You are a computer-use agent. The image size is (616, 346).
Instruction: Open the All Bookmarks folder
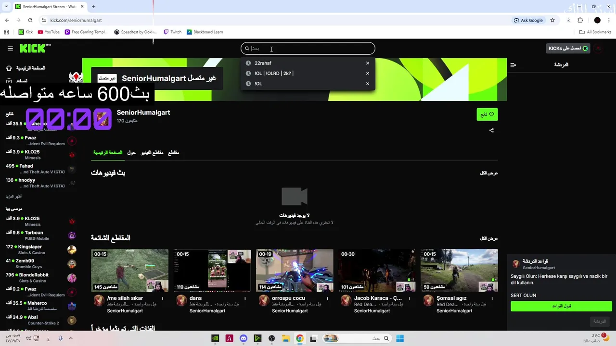tap(595, 32)
